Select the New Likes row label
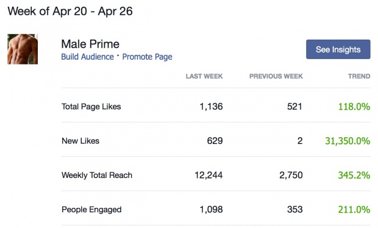 coord(80,141)
